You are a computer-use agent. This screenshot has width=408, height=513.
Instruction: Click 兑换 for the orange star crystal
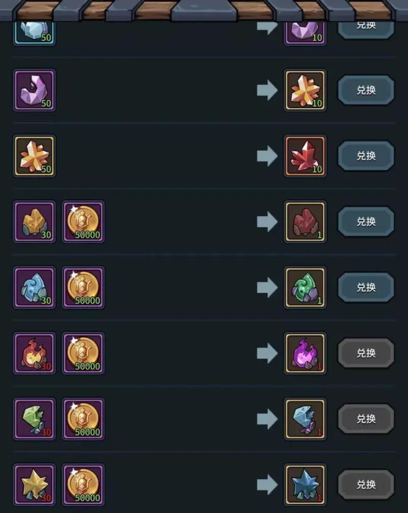tap(366, 90)
